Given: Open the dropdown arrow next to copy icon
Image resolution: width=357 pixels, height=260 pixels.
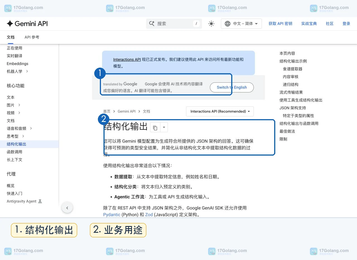Looking at the screenshot, I should click(164, 127).
